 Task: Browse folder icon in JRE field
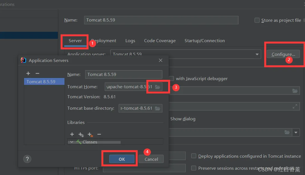tap(287, 132)
